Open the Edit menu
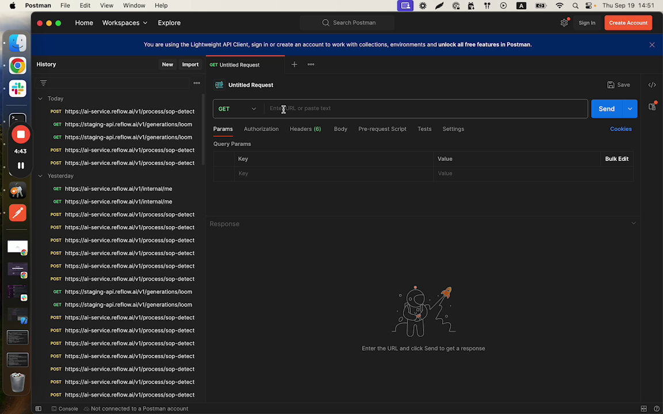Viewport: 663px width, 414px height. point(85,6)
